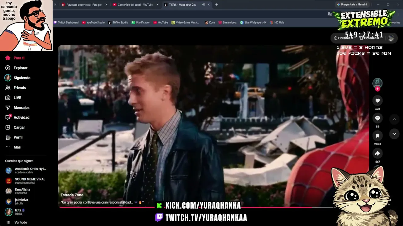Go to Perfil page
The width and height of the screenshot is (403, 226).
click(x=14, y=137)
